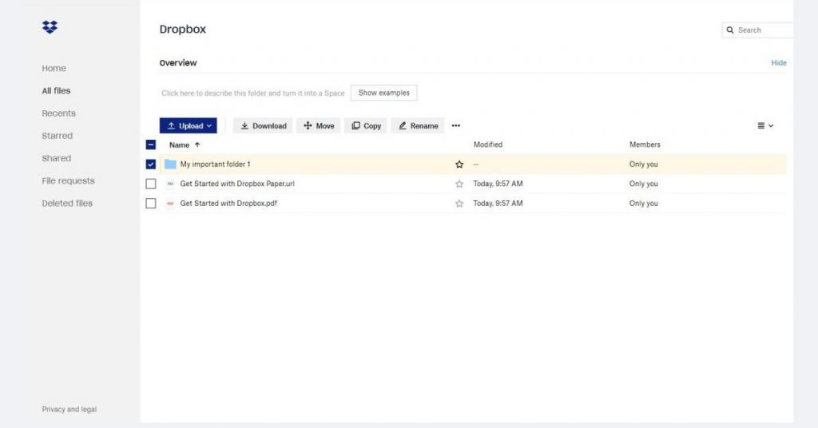
Task: Click Only you for My important folder 1
Action: [643, 164]
